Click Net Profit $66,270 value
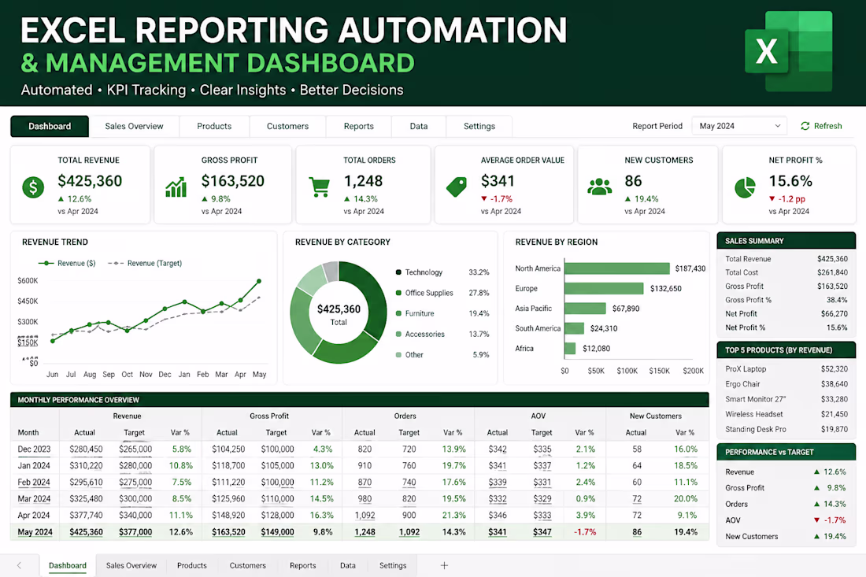The width and height of the screenshot is (866, 577). pyautogui.click(x=834, y=313)
